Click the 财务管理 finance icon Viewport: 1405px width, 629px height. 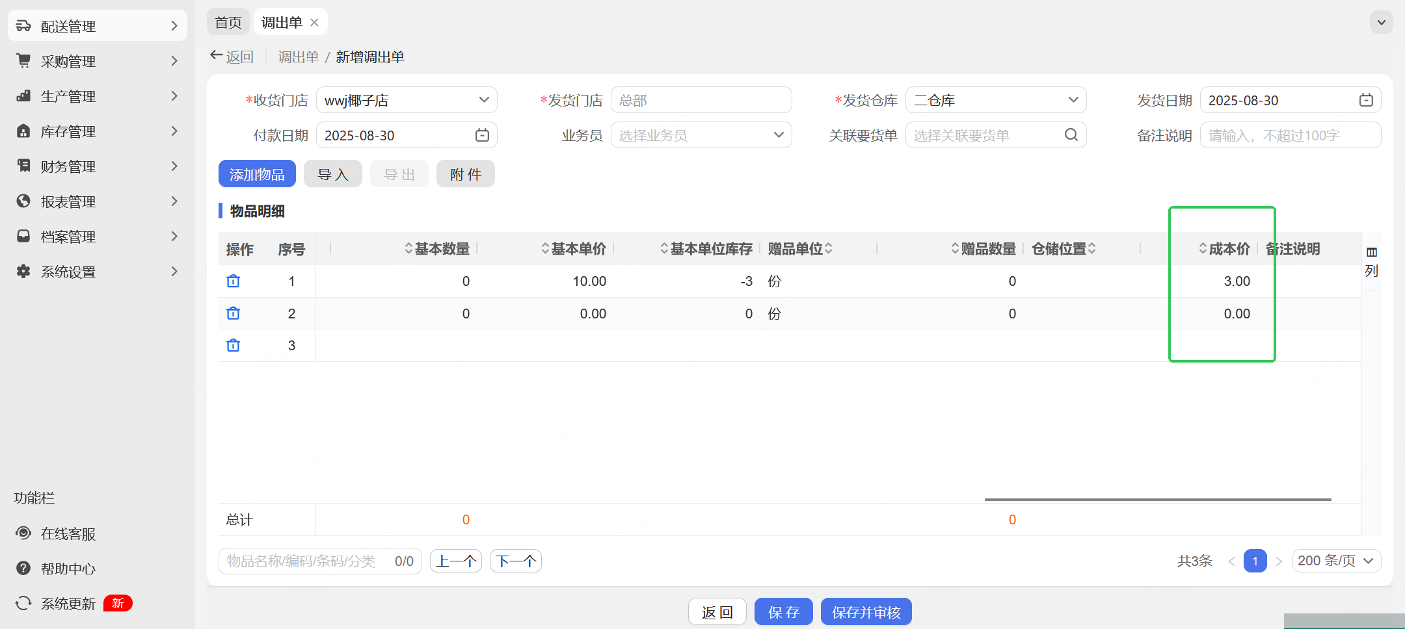23,166
